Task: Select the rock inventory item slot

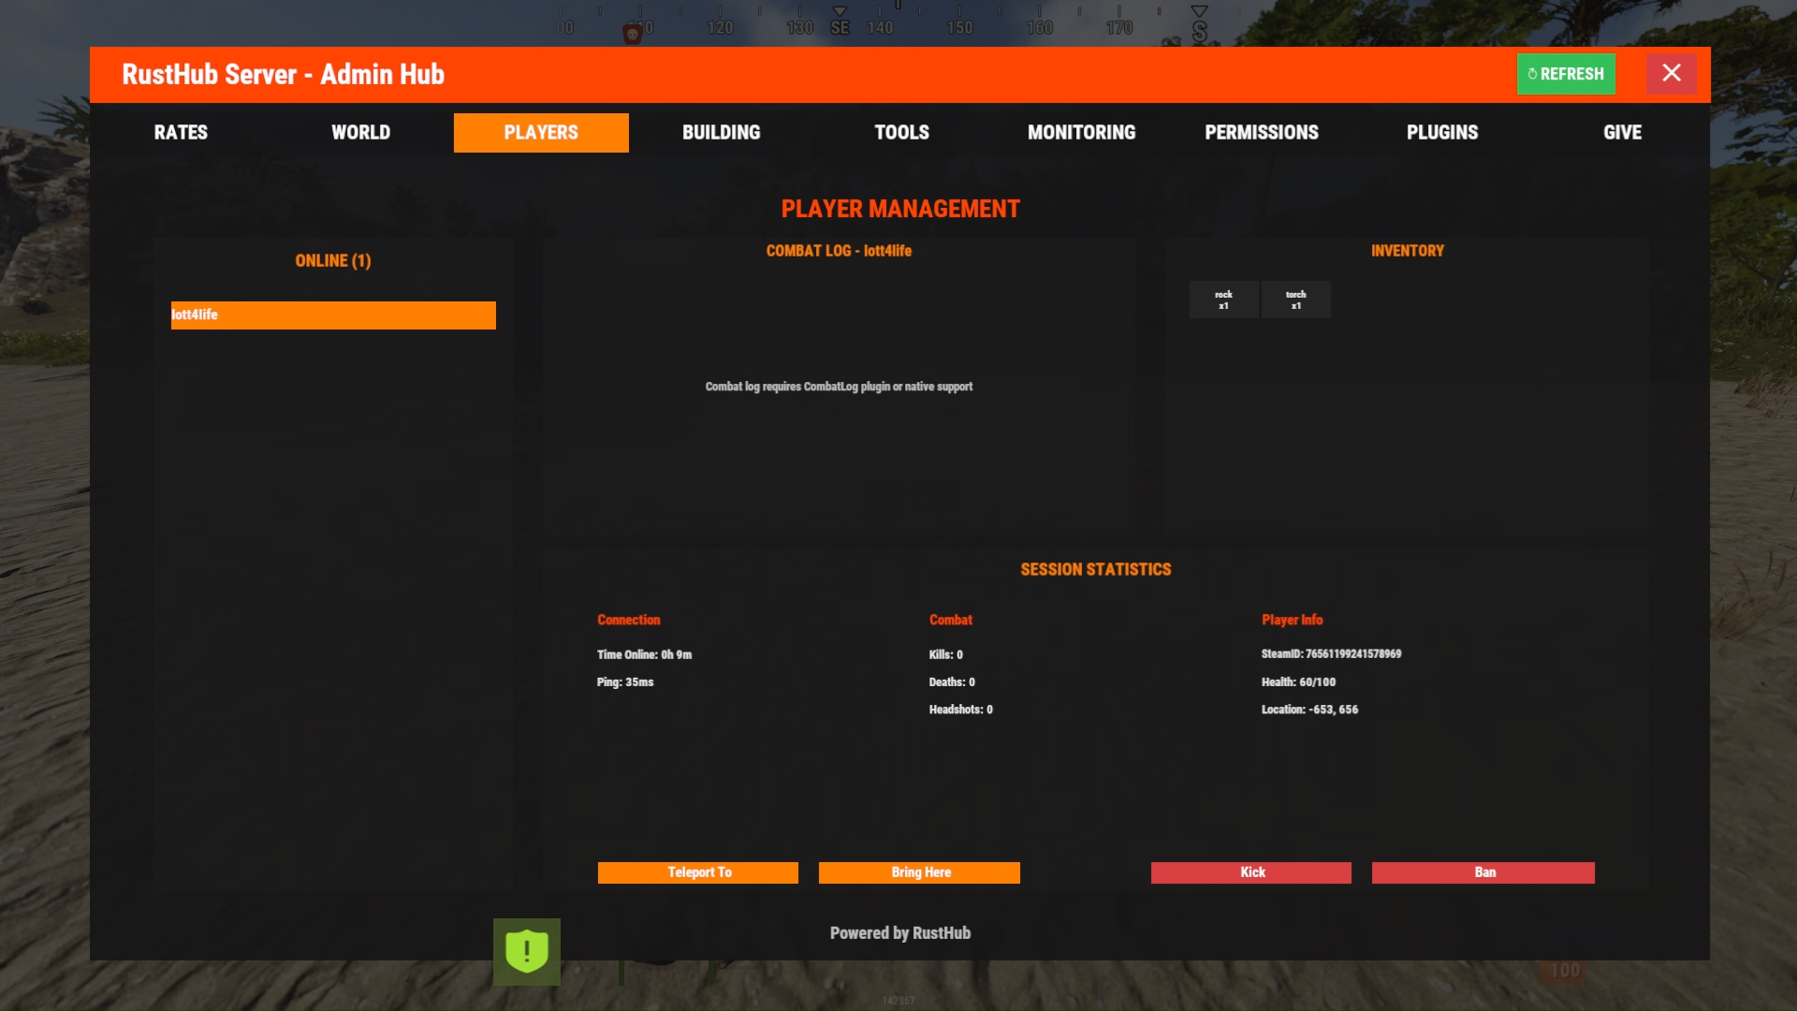Action: [x=1223, y=300]
